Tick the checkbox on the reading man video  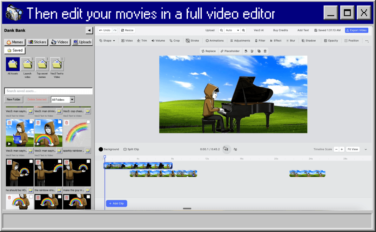[31, 122]
